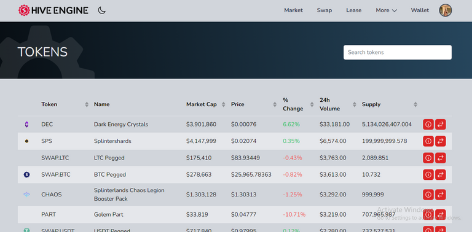
Task: Open info for DEC token
Action: click(x=428, y=125)
